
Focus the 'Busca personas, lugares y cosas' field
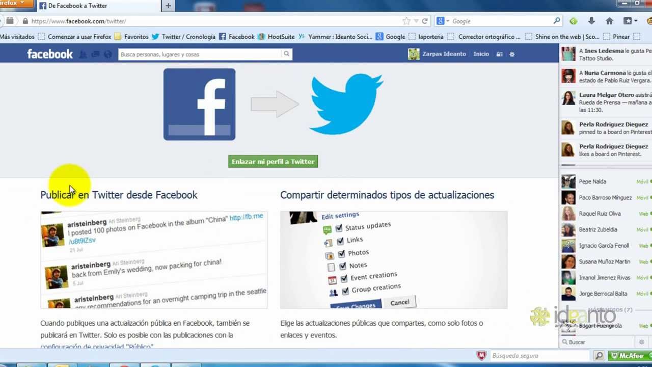click(x=200, y=54)
